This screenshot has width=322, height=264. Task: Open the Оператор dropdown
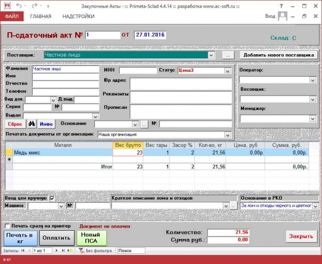tap(312, 80)
